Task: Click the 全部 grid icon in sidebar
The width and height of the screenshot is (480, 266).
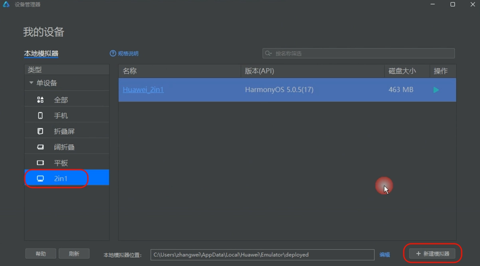Action: [x=40, y=100]
